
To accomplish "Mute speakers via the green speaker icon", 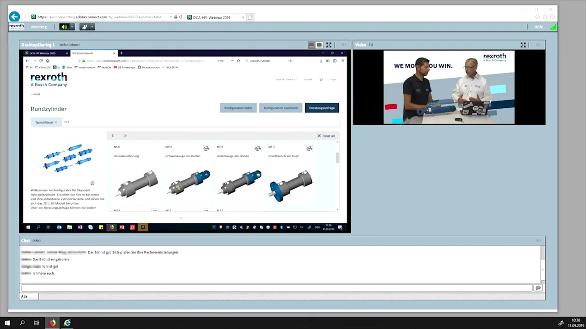I will click(64, 27).
